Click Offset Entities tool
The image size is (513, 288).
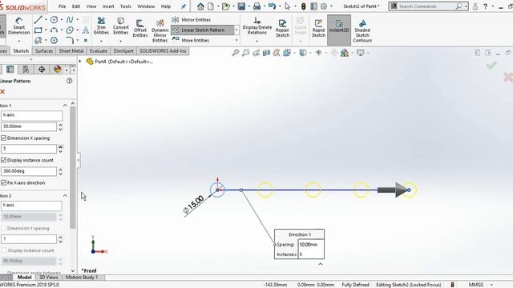(140, 29)
